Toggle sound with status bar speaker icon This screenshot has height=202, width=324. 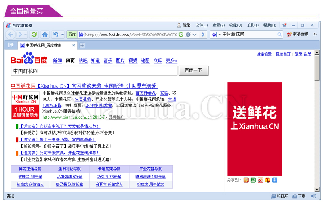[x=313, y=196]
